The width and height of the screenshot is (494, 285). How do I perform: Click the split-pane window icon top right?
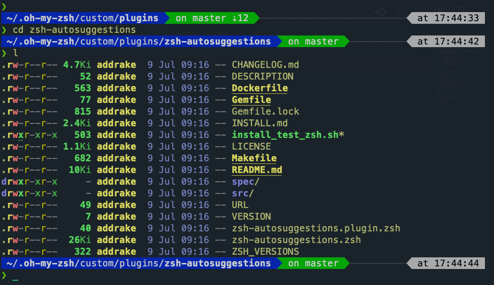tap(460, 10)
